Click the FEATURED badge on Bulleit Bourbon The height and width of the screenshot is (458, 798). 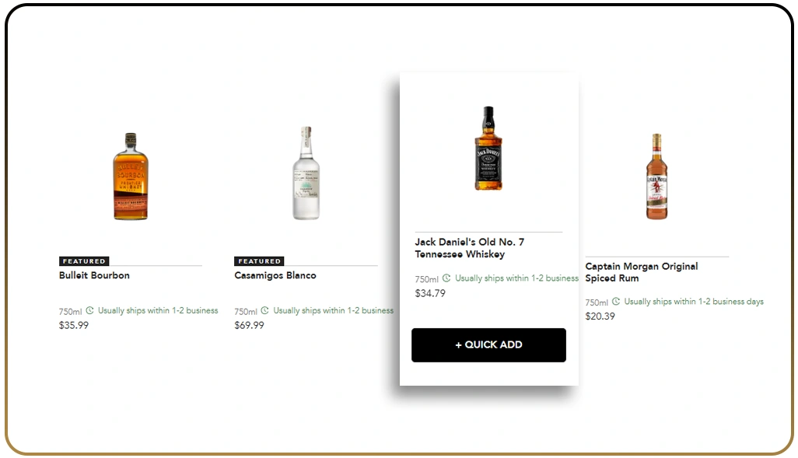[83, 261]
